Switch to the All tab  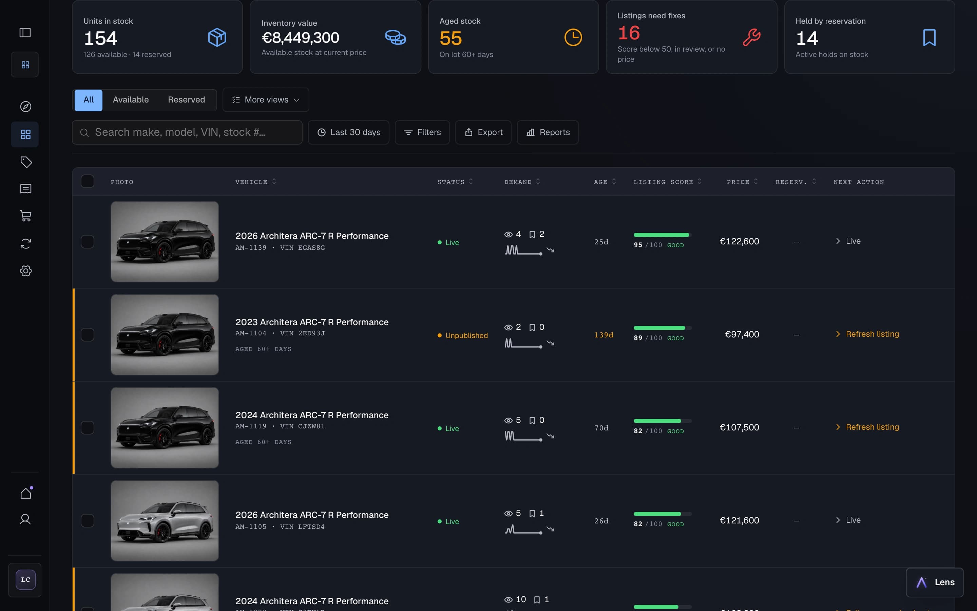click(x=89, y=100)
